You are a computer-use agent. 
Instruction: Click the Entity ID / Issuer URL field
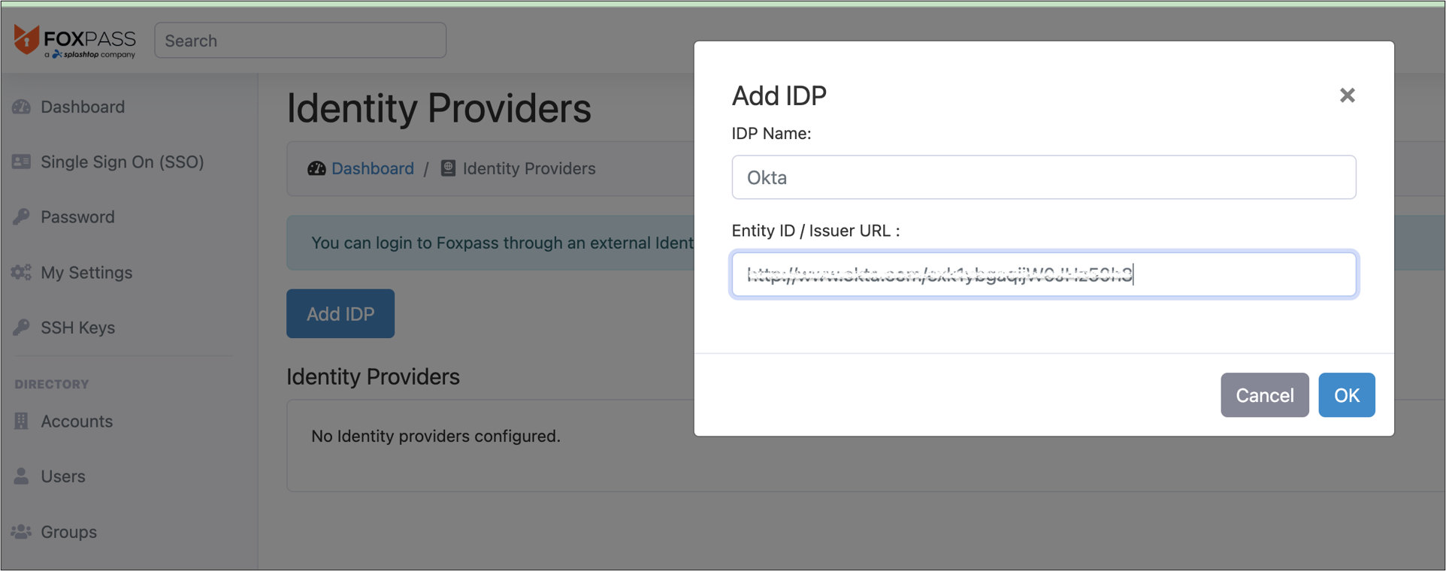[1043, 275]
